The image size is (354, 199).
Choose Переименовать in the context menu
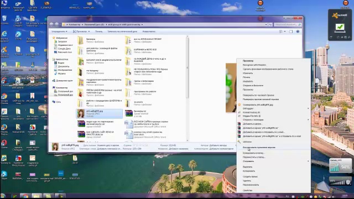pyautogui.click(x=251, y=185)
